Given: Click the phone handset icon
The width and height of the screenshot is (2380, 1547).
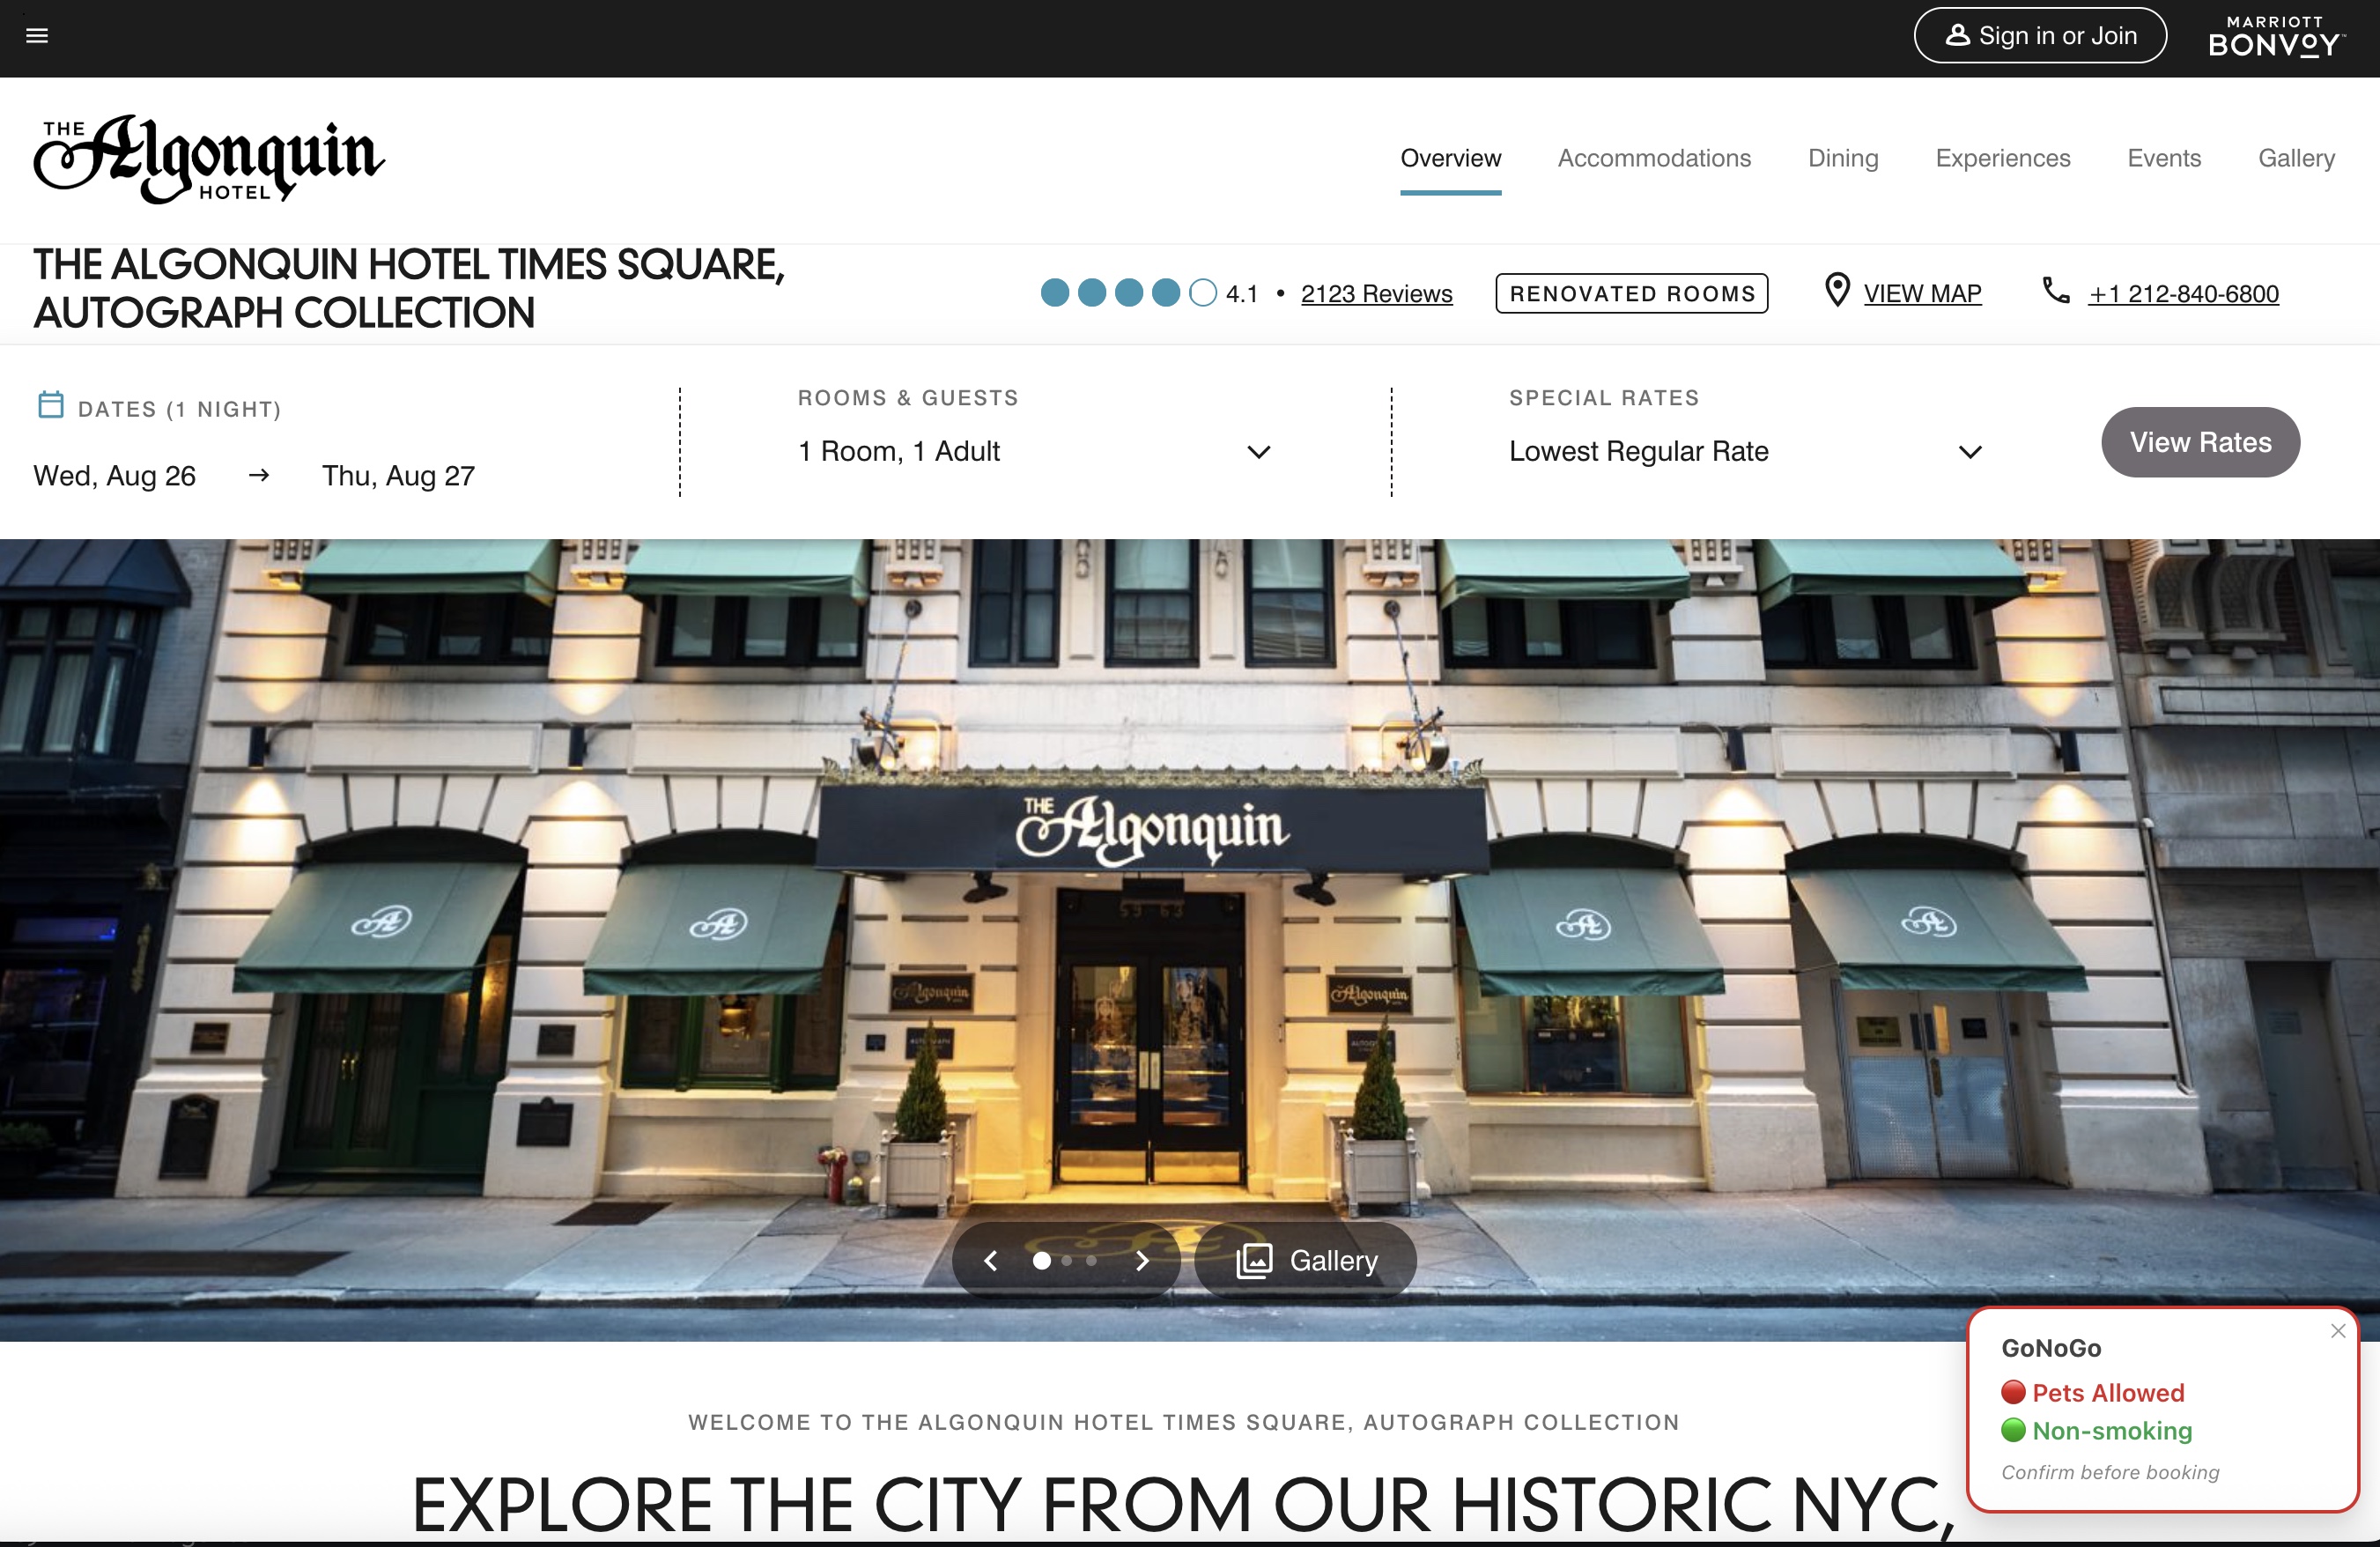Looking at the screenshot, I should tap(2056, 291).
